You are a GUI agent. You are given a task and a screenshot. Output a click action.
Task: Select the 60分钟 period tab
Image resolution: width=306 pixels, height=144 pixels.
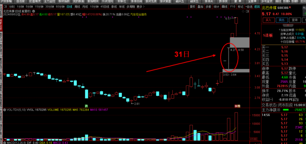pyautogui.click(x=60, y=7)
